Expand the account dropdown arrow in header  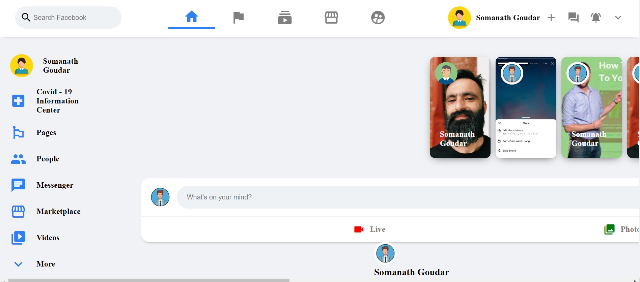618,18
